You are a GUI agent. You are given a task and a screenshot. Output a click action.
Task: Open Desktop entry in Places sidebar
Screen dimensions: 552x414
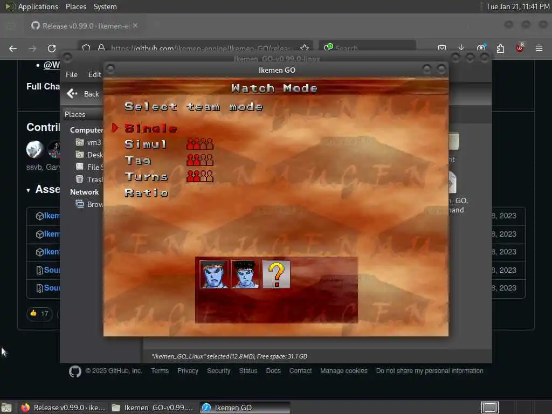pos(89,155)
